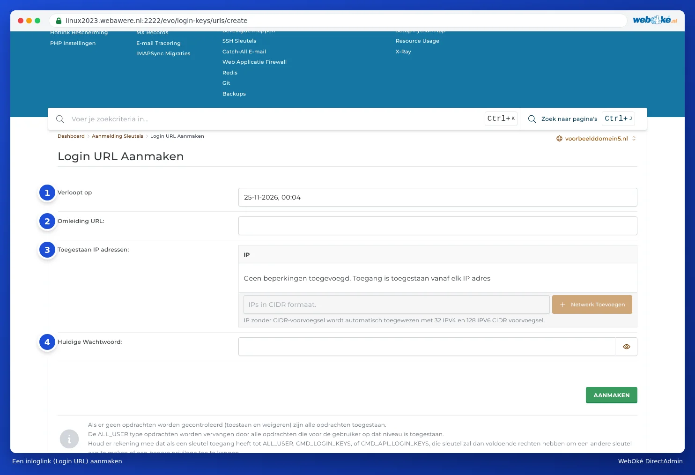
Task: Click the globe icon next to voorbeelddomein5.nl
Action: coord(559,139)
